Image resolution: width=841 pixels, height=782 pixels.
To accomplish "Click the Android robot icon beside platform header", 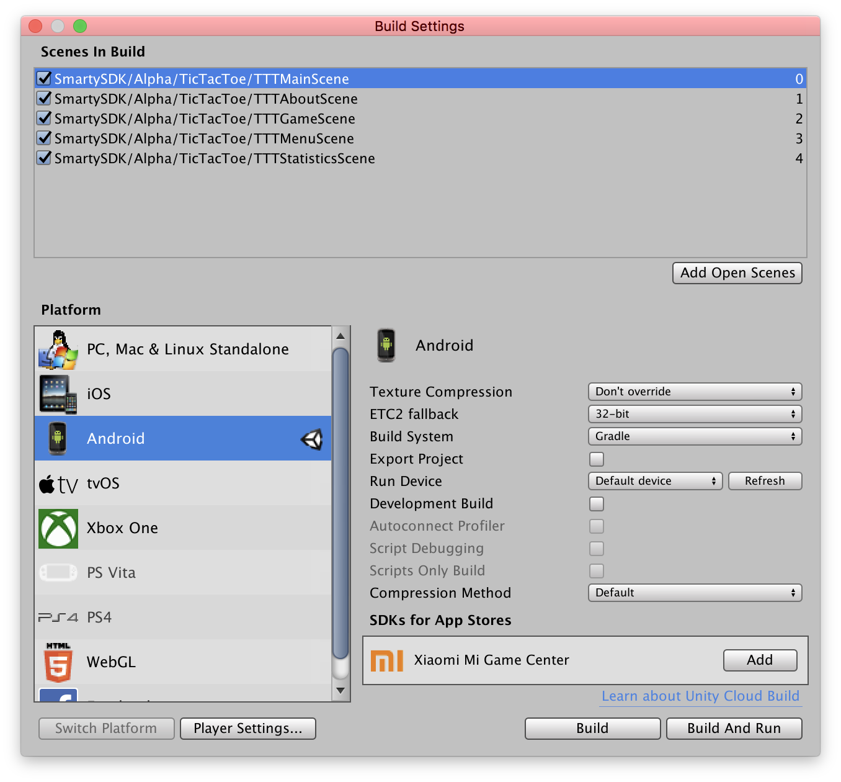I will (386, 345).
